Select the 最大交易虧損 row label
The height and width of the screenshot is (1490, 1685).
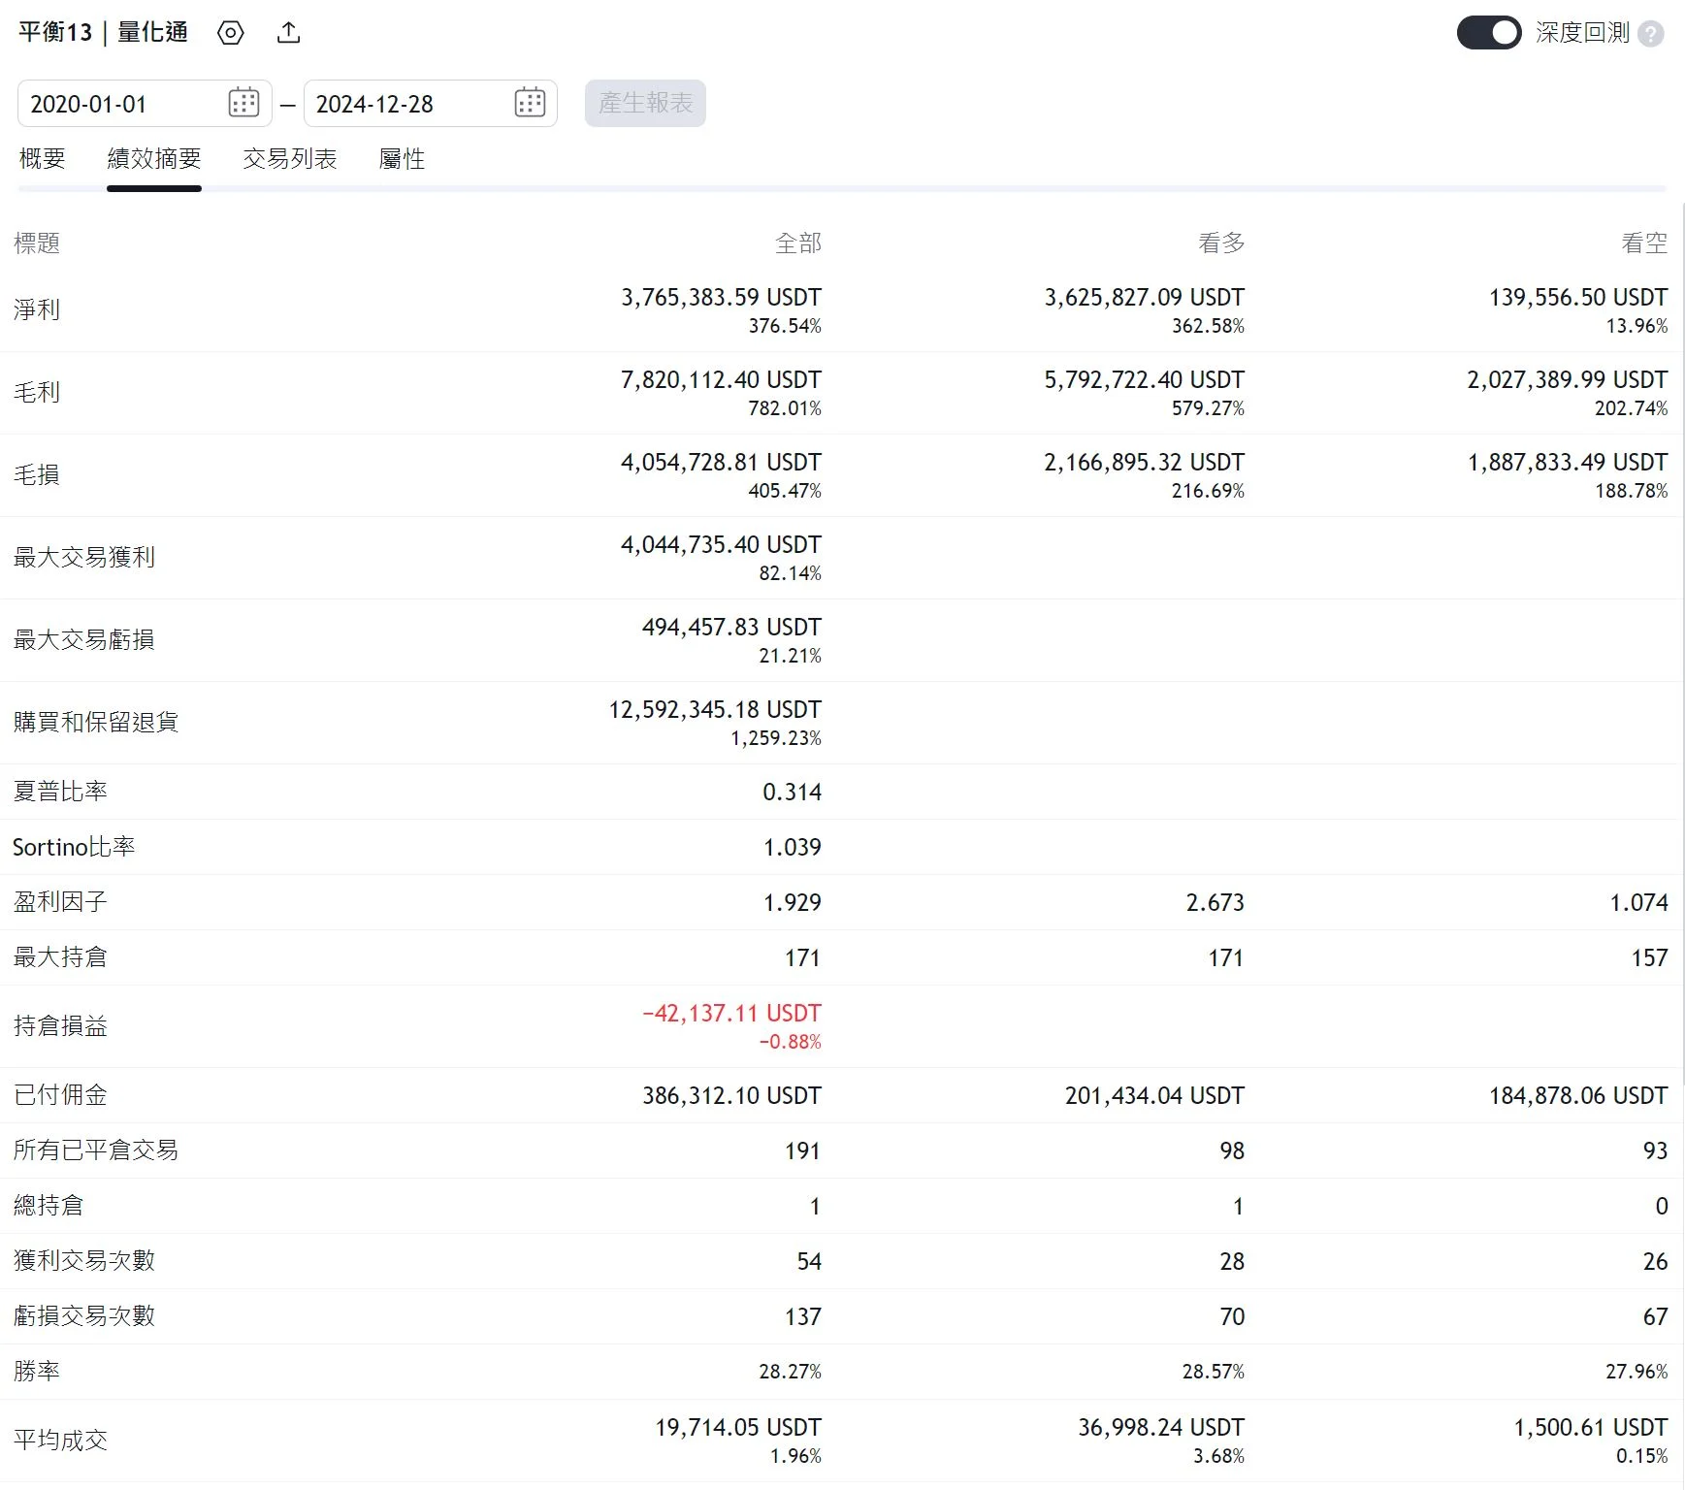coord(84,640)
